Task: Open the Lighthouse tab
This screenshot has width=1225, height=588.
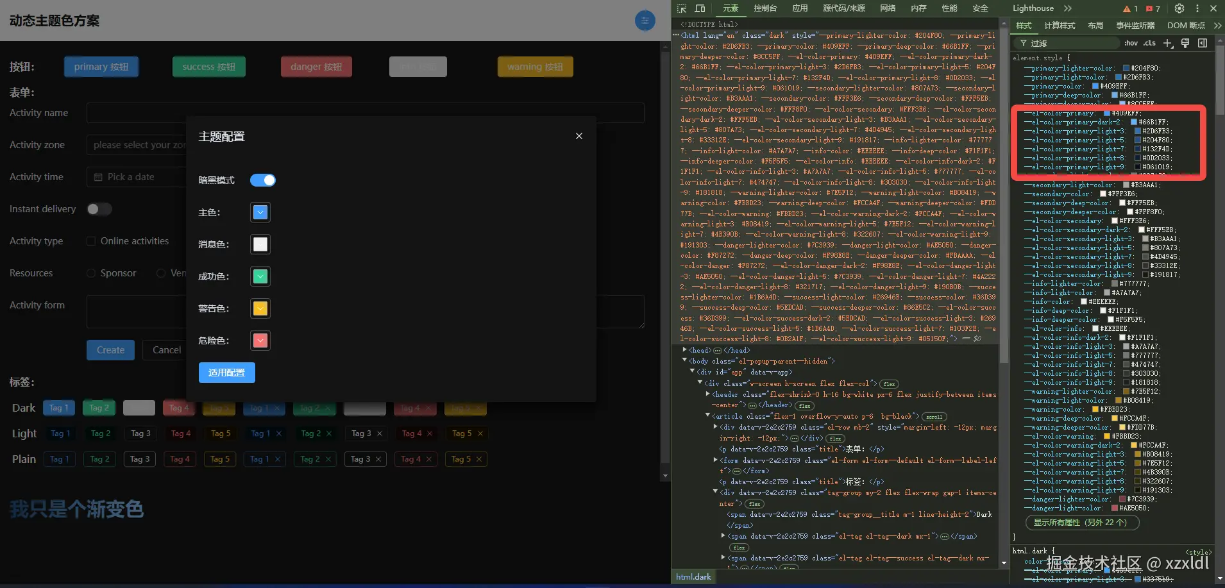Action: click(1033, 8)
